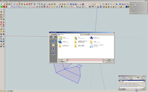The width and height of the screenshot is (148, 92).
Task: Click the floppy disk Save icon
Action: coord(80,7)
